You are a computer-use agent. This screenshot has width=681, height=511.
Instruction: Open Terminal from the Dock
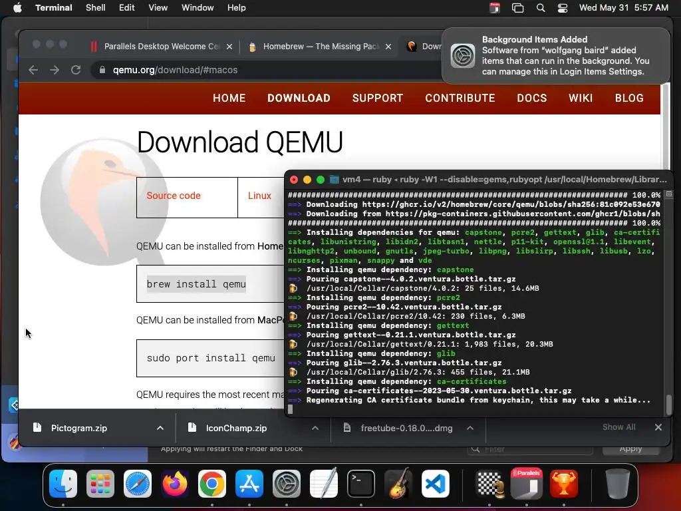(x=361, y=484)
